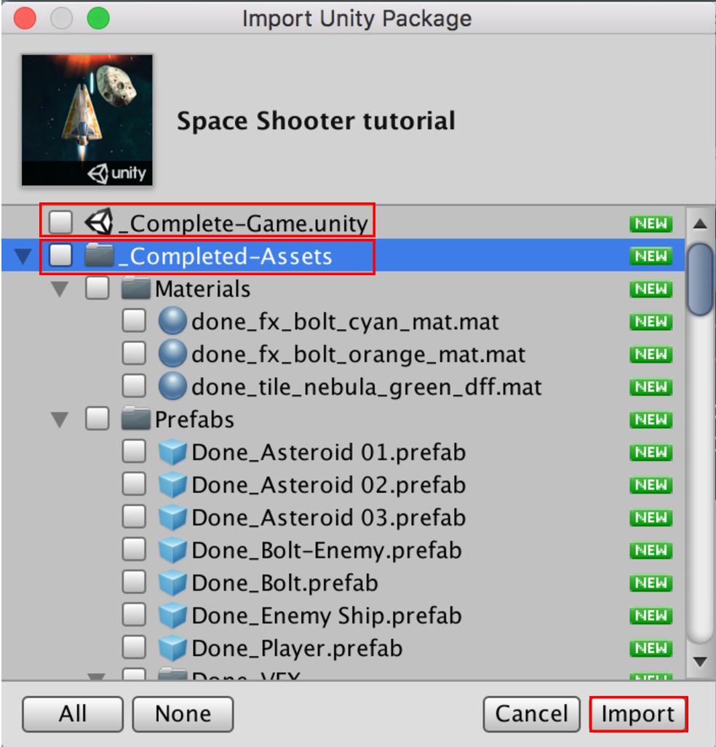Click the Prefabs folder icon
Viewport: 716px width, 747px height.
pyautogui.click(x=136, y=419)
